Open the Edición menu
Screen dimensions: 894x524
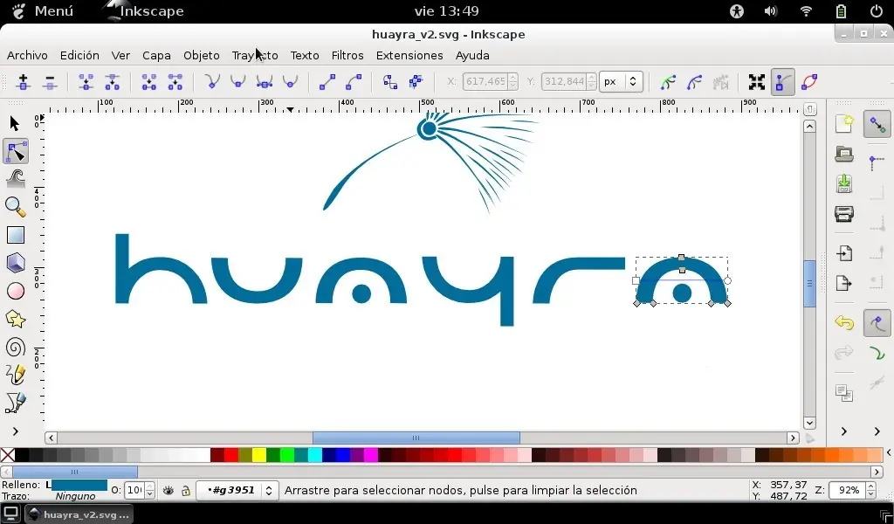(x=79, y=55)
